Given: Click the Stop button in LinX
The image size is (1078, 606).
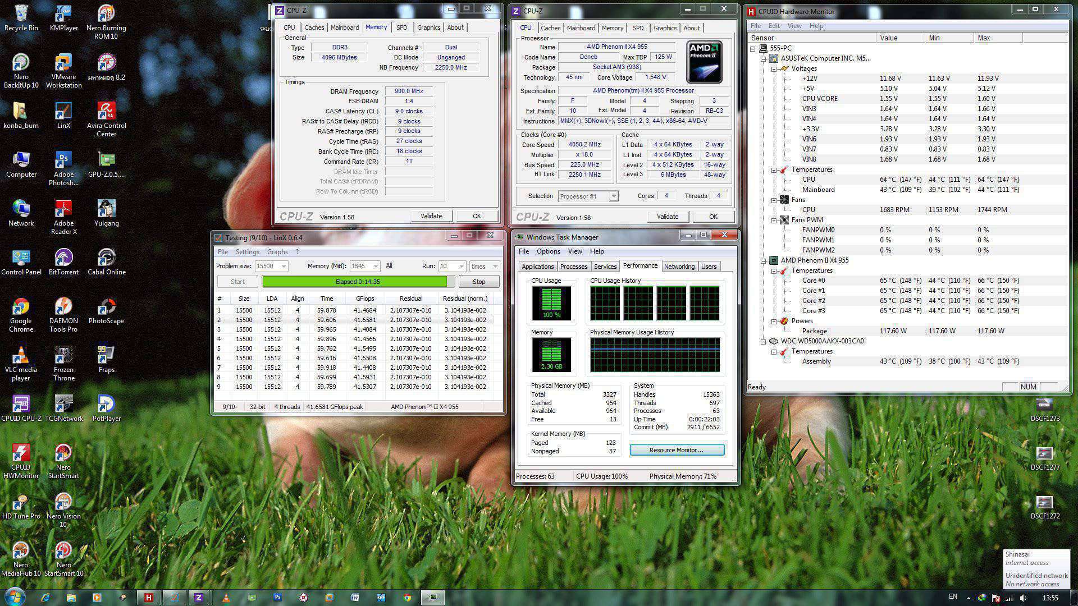Looking at the screenshot, I should (478, 282).
